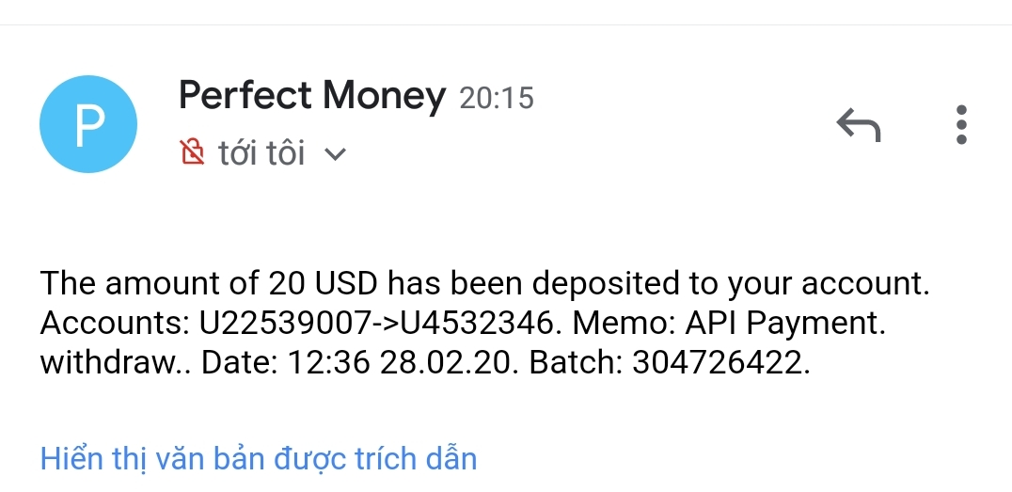Expand recipient details chevron beside tới tôi
The width and height of the screenshot is (1012, 492).
pyautogui.click(x=335, y=153)
